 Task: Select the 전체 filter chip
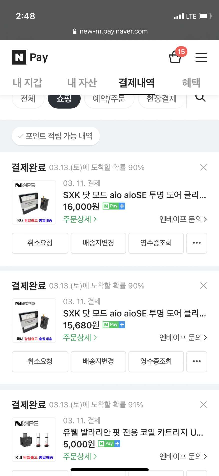coord(28,100)
